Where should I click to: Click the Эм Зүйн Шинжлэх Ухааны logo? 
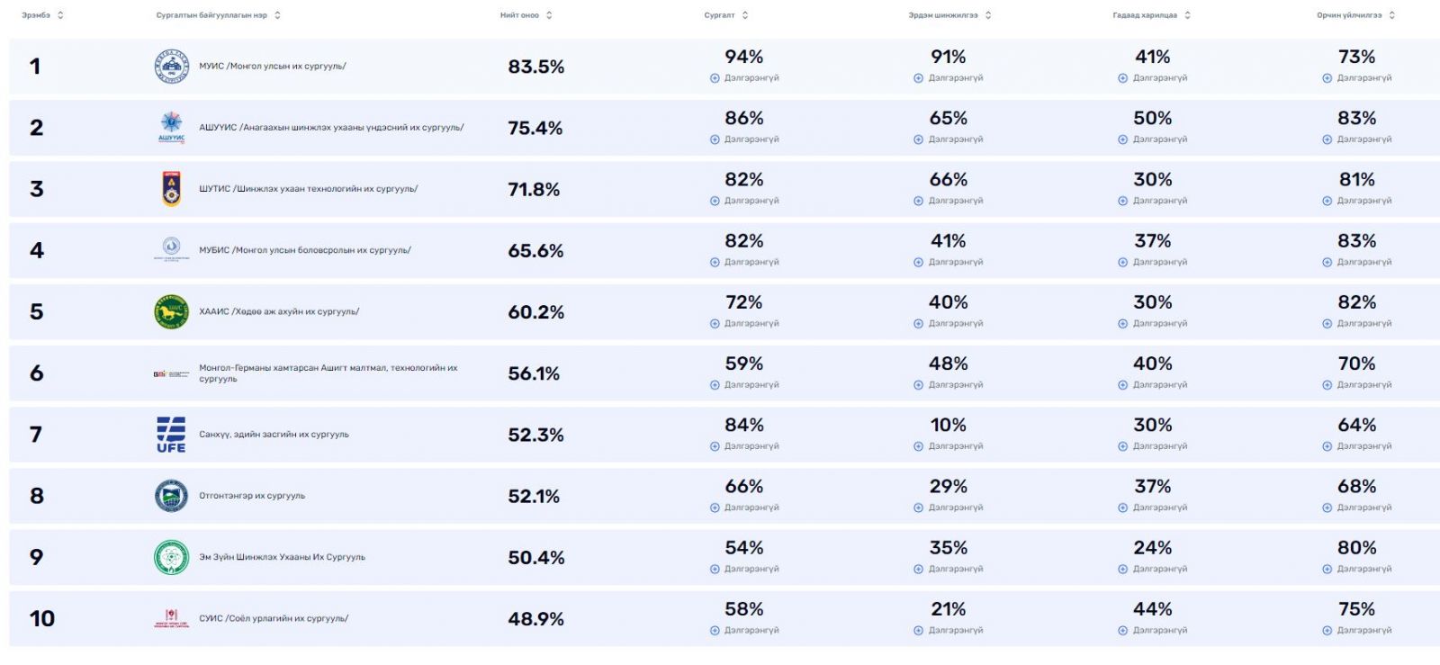tap(171, 557)
